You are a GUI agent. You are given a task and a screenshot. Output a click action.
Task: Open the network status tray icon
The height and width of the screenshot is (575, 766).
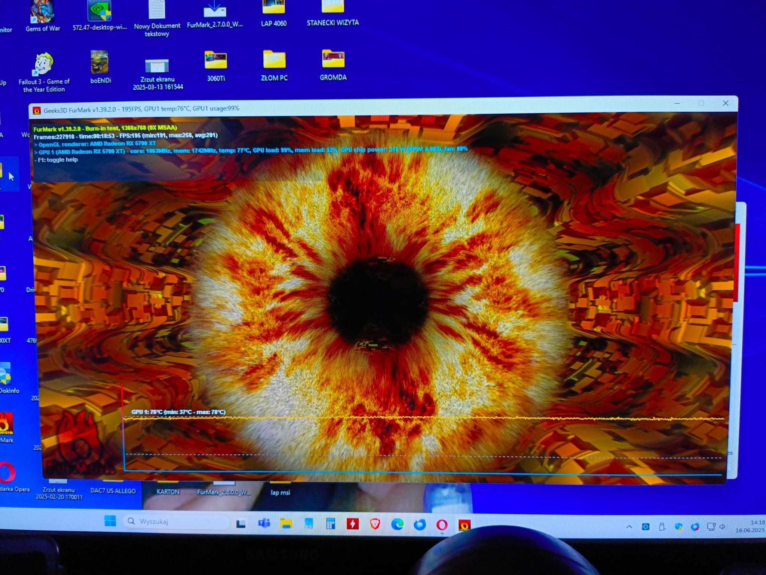(x=711, y=527)
